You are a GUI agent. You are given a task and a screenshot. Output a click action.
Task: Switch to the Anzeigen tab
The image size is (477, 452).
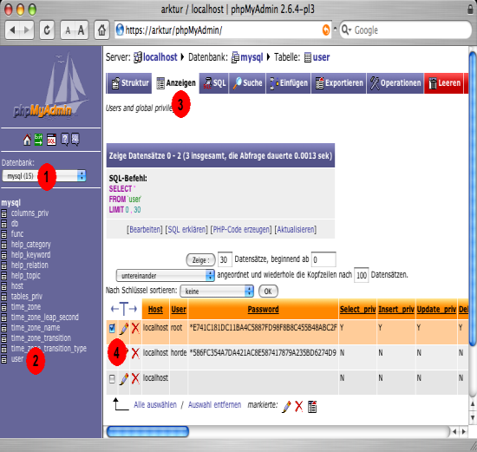pyautogui.click(x=175, y=82)
